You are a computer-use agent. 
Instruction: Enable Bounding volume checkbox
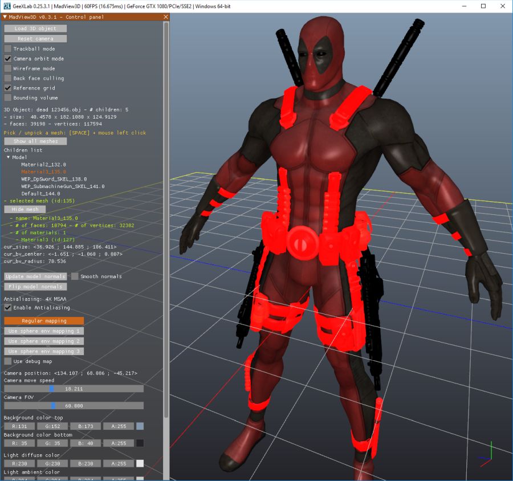[x=8, y=98]
